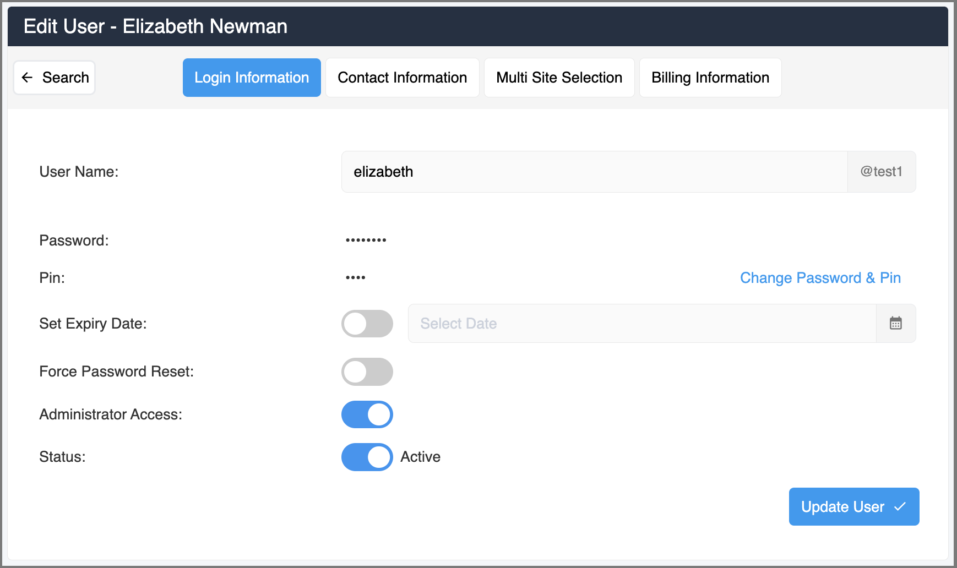This screenshot has width=957, height=568.
Task: Click the Change Password & Pin link
Action: (x=820, y=278)
